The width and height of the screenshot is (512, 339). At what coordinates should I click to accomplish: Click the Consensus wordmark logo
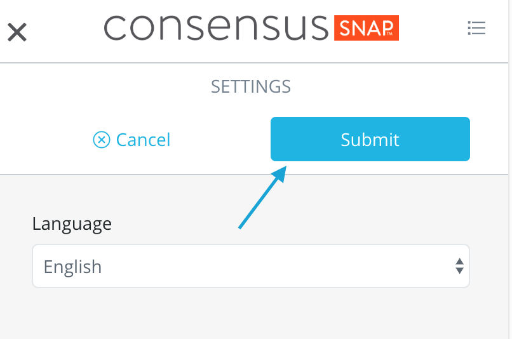[x=216, y=28]
